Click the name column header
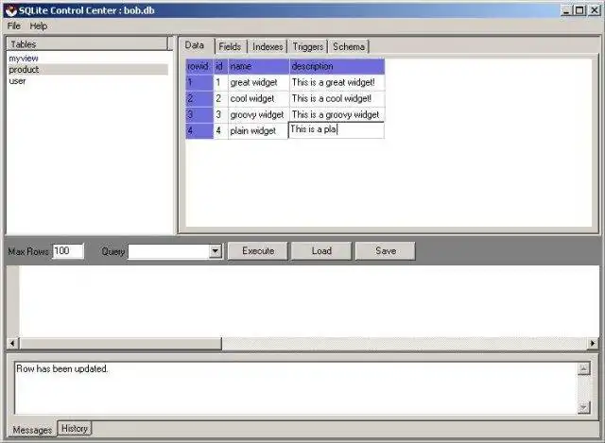 tap(258, 66)
